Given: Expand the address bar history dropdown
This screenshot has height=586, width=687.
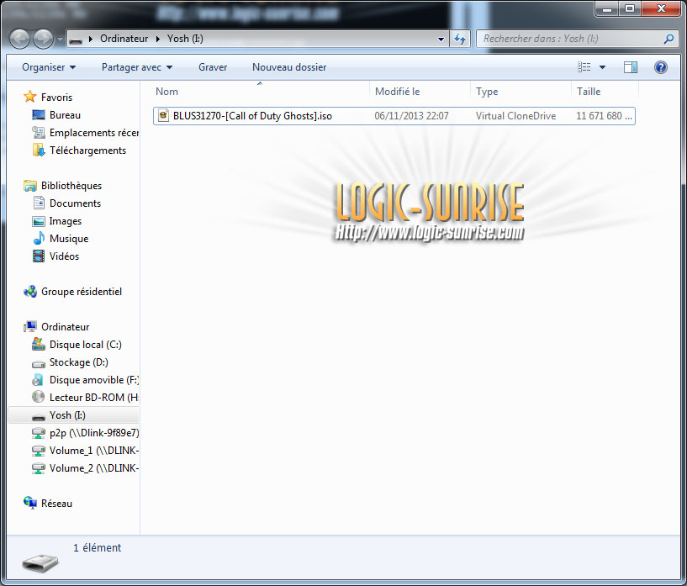Looking at the screenshot, I should point(441,39).
